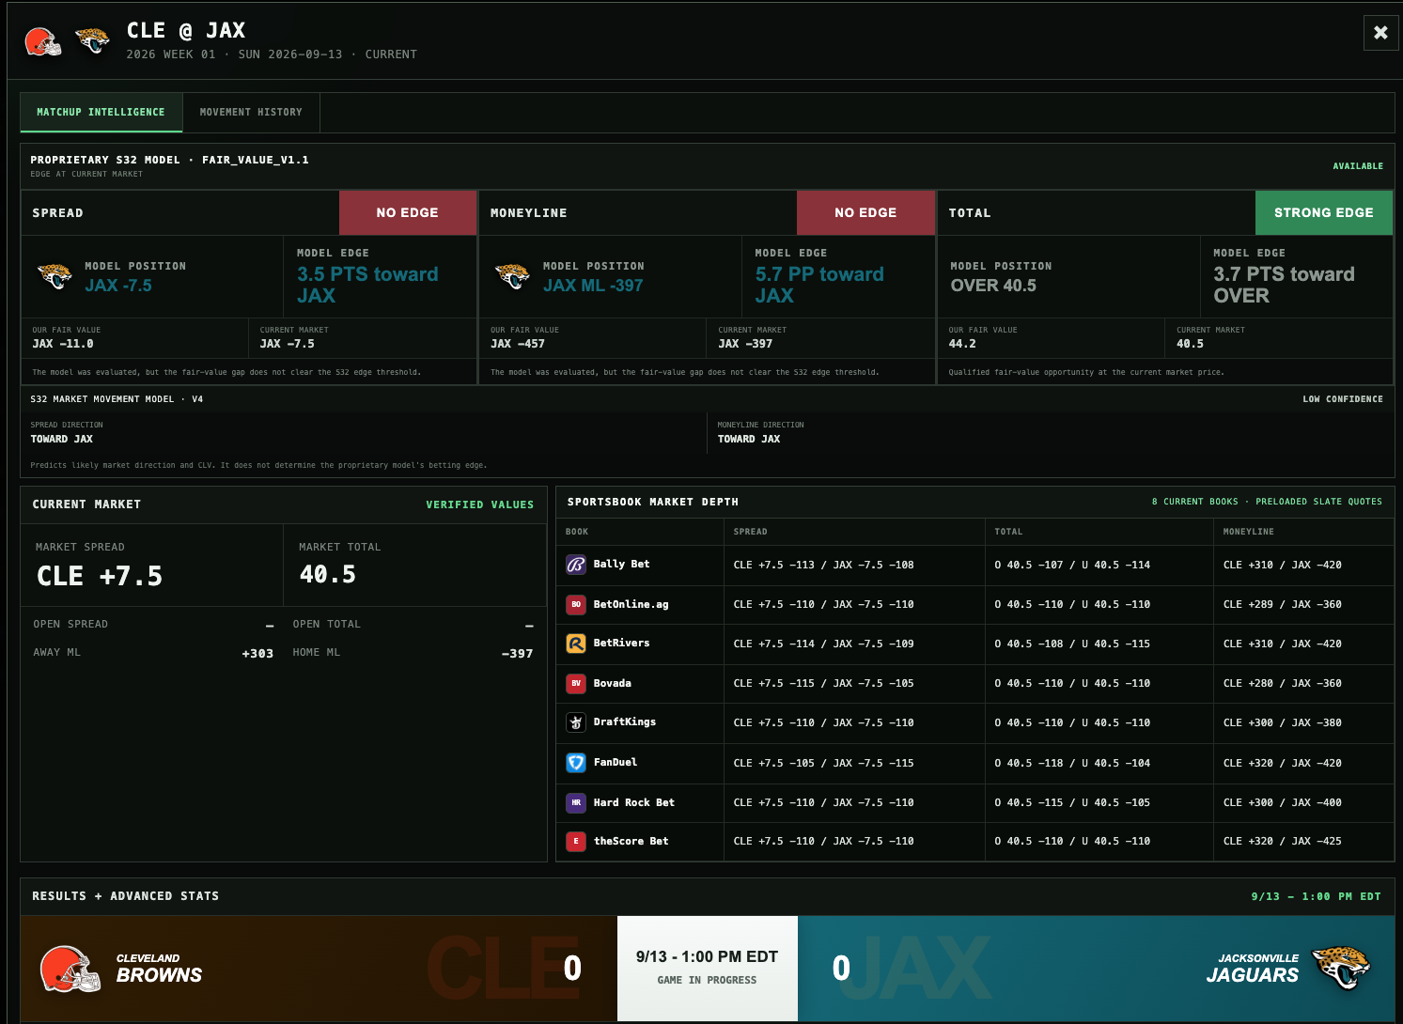Screen dimensions: 1403x1024
Task: Click the Spread NO EDGE badge
Action: point(408,212)
